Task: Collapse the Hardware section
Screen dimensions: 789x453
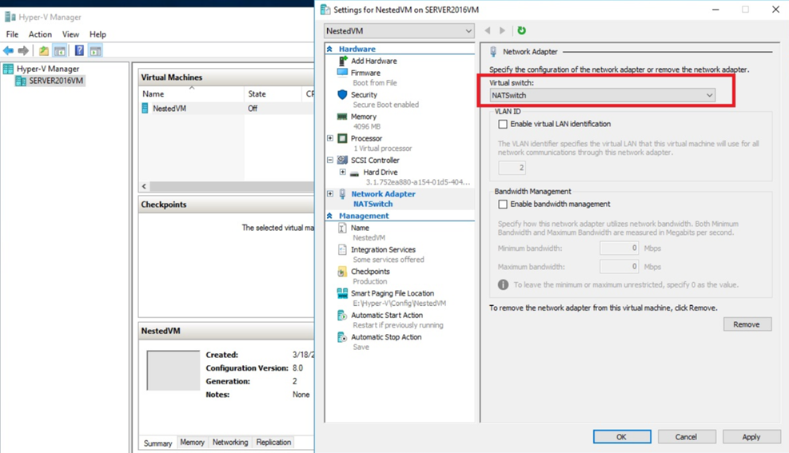Action: (329, 49)
